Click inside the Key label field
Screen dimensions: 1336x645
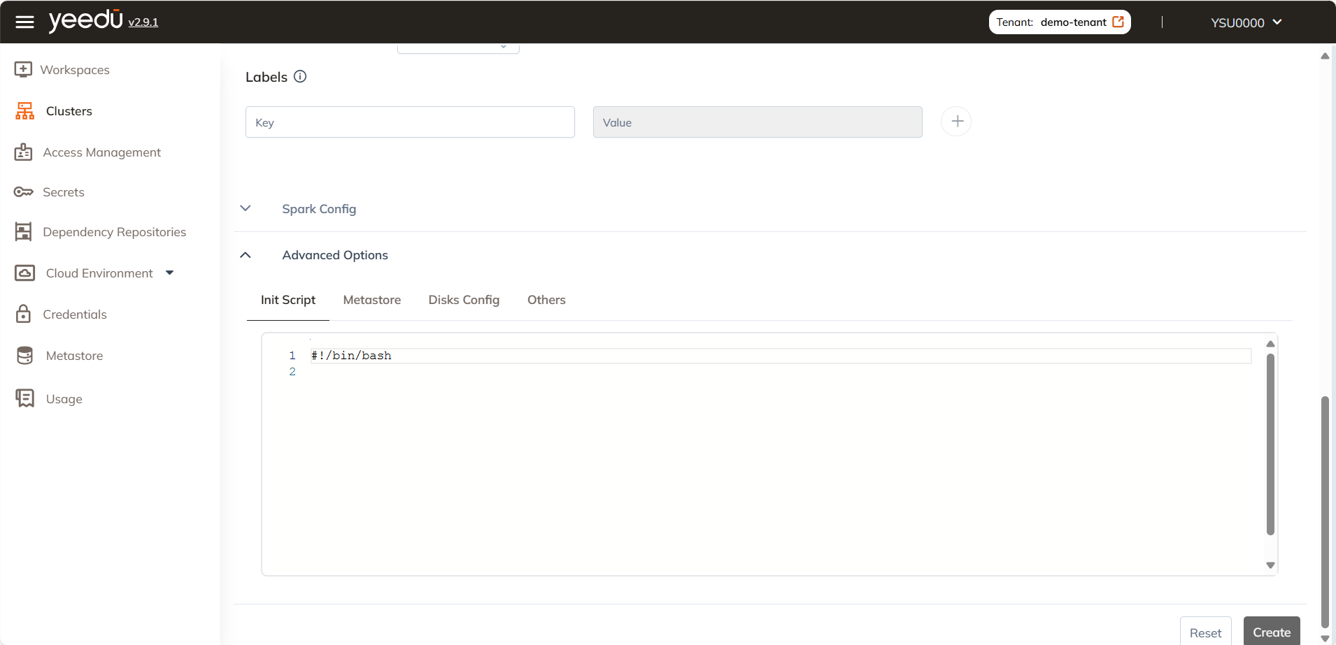(409, 122)
